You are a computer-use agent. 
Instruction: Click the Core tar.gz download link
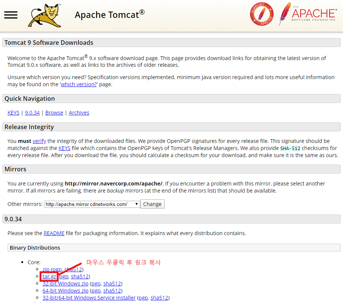pyautogui.click(x=49, y=277)
